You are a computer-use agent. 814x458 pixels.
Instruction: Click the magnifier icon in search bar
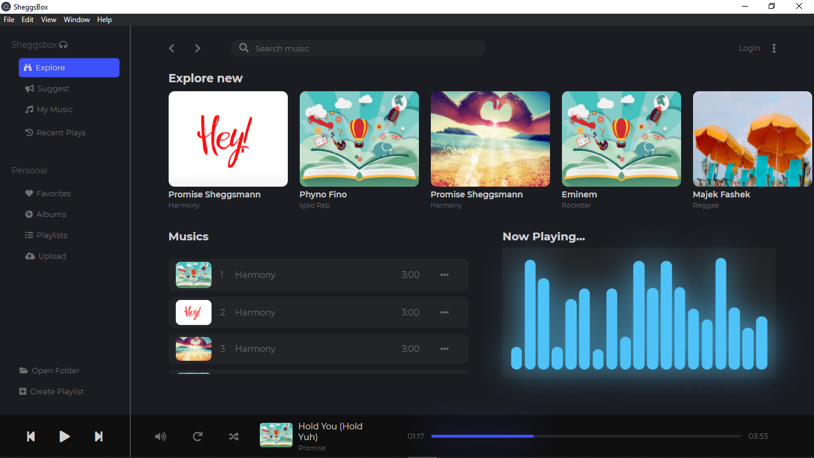pyautogui.click(x=244, y=48)
